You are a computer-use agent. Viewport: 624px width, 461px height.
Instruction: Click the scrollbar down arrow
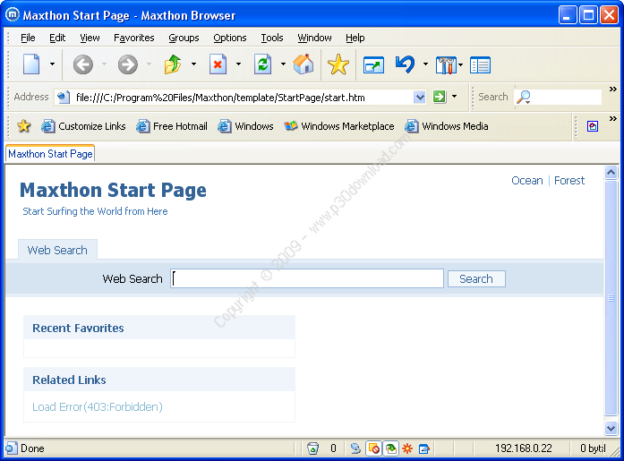click(611, 428)
